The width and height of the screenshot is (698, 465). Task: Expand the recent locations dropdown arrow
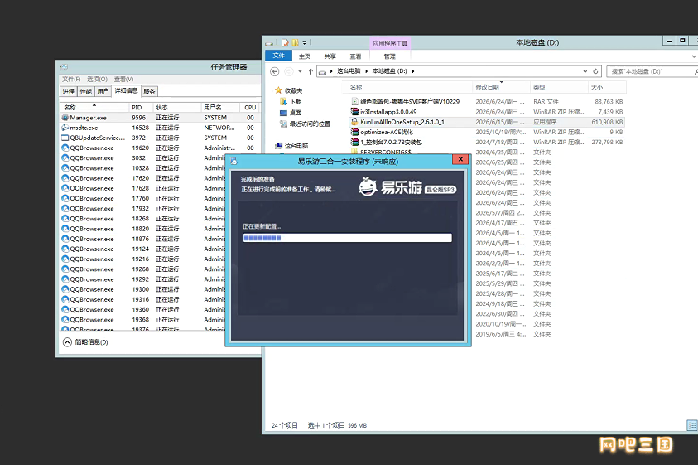point(300,71)
